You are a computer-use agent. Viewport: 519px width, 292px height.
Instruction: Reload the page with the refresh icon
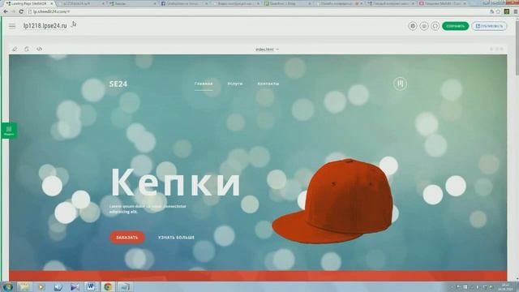tap(21, 11)
